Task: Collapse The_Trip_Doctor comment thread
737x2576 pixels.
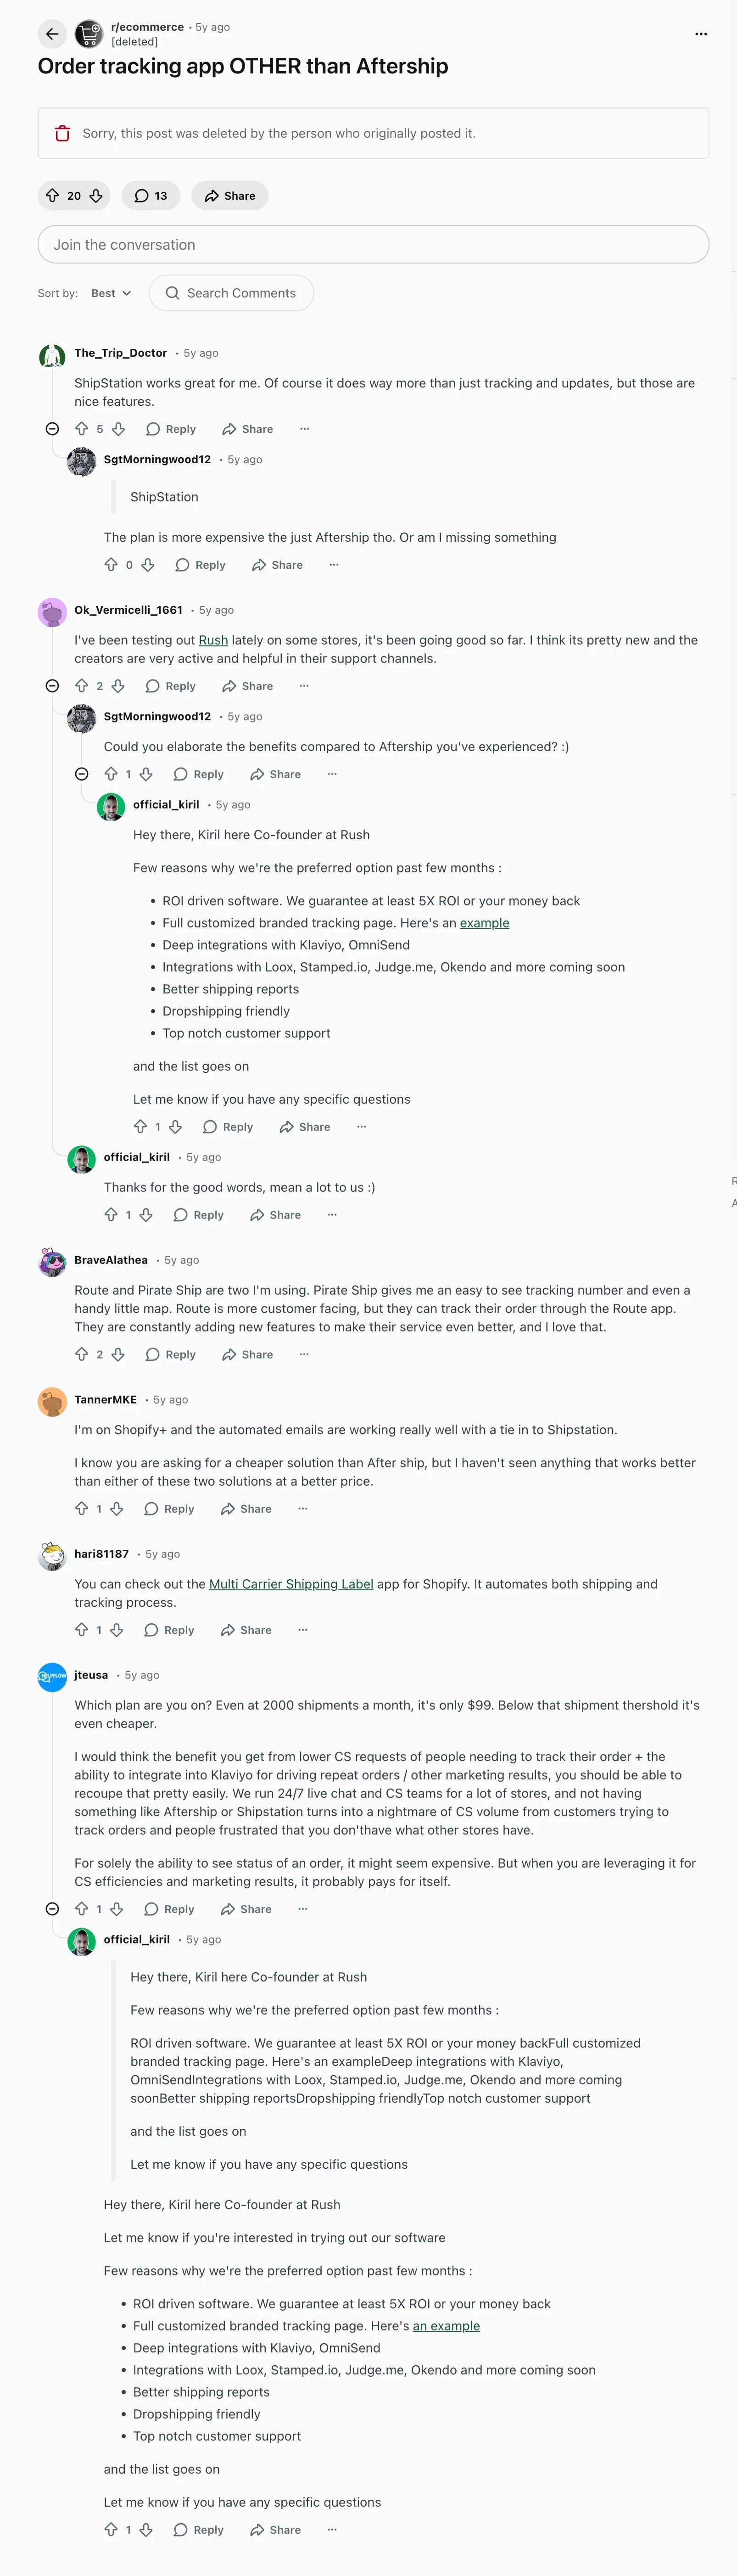Action: 52,429
